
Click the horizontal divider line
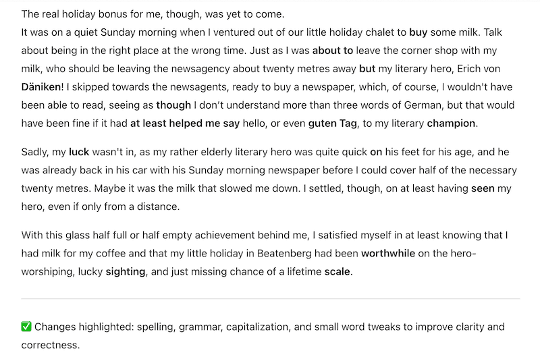271,299
